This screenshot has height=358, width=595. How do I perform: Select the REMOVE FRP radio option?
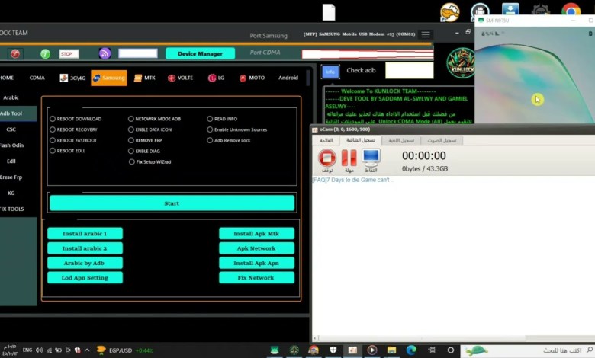coord(131,140)
